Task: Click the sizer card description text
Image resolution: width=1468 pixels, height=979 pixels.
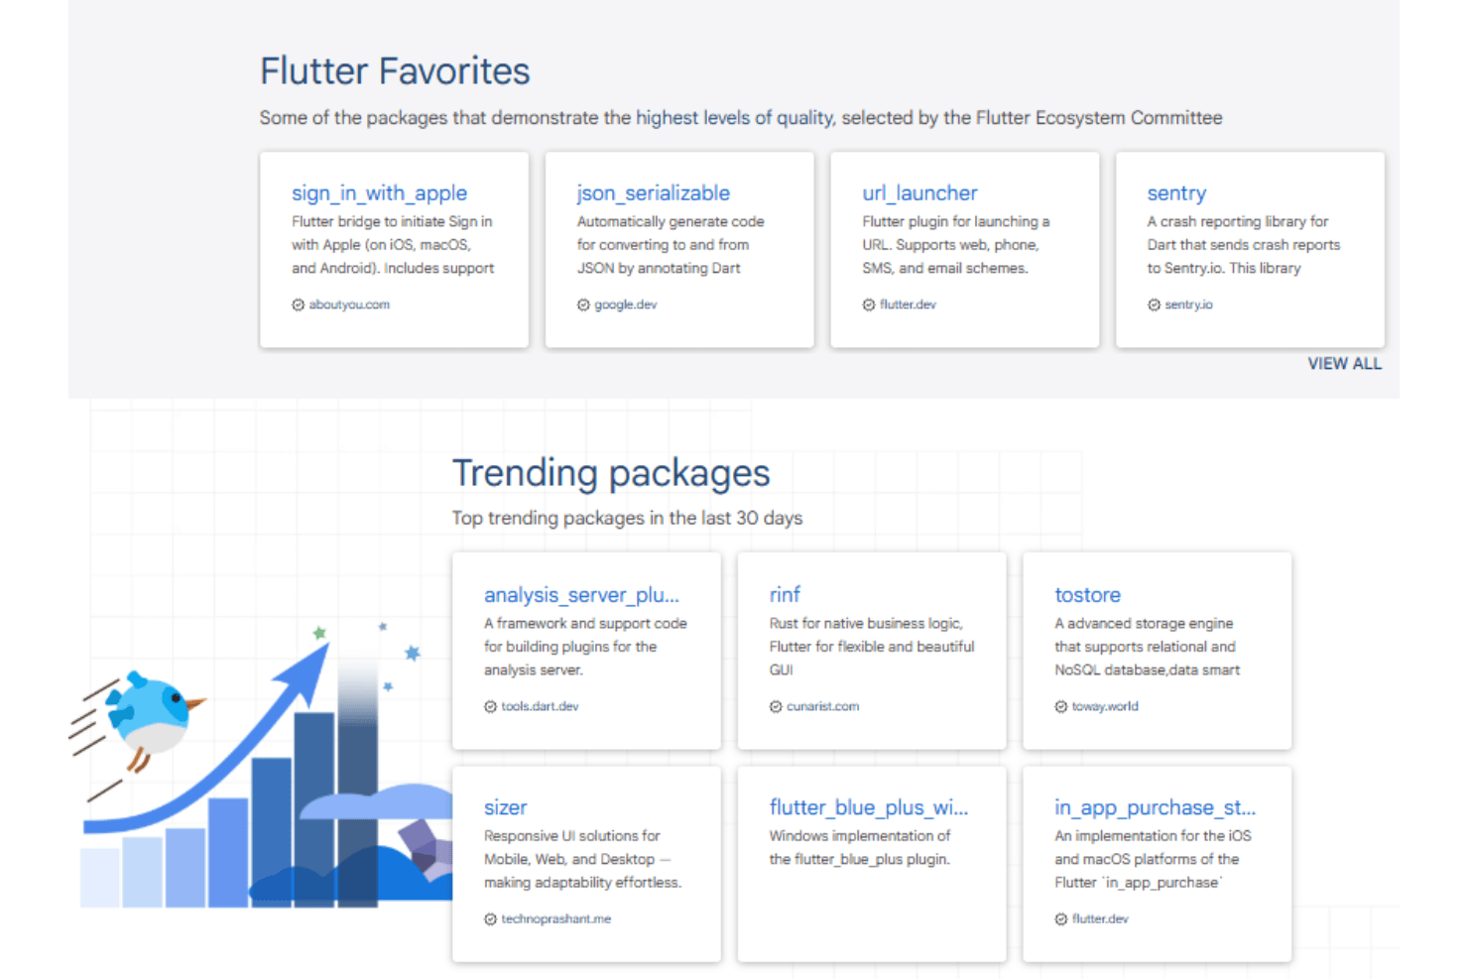Action: (582, 859)
